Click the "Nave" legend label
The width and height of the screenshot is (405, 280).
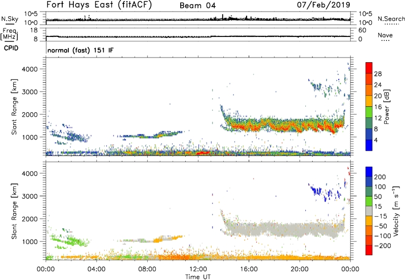(x=385, y=35)
